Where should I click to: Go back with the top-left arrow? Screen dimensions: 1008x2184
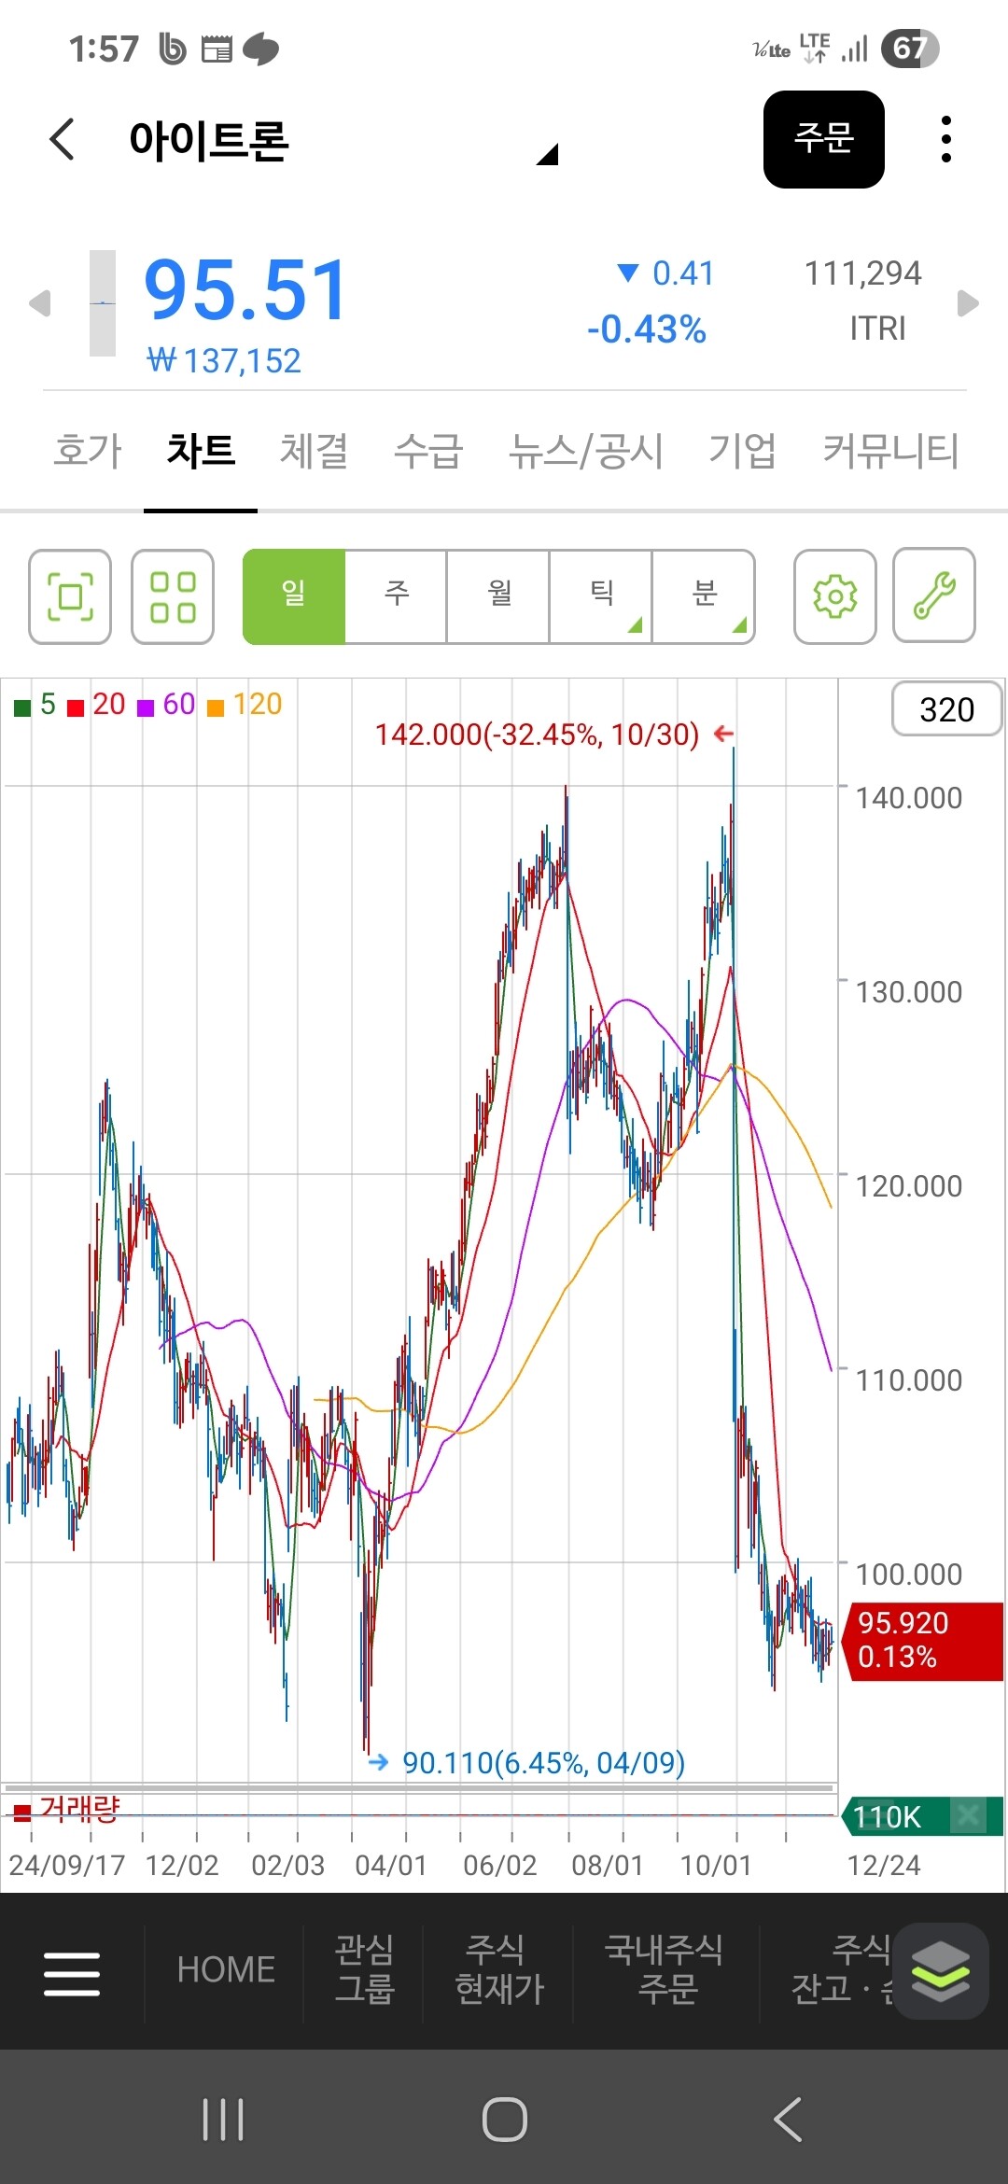pyautogui.click(x=62, y=140)
